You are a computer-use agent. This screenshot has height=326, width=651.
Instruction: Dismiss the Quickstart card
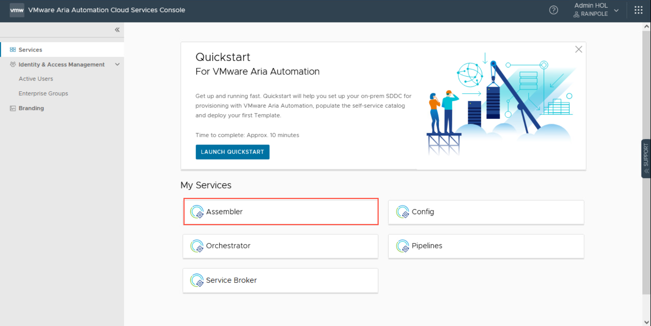578,49
